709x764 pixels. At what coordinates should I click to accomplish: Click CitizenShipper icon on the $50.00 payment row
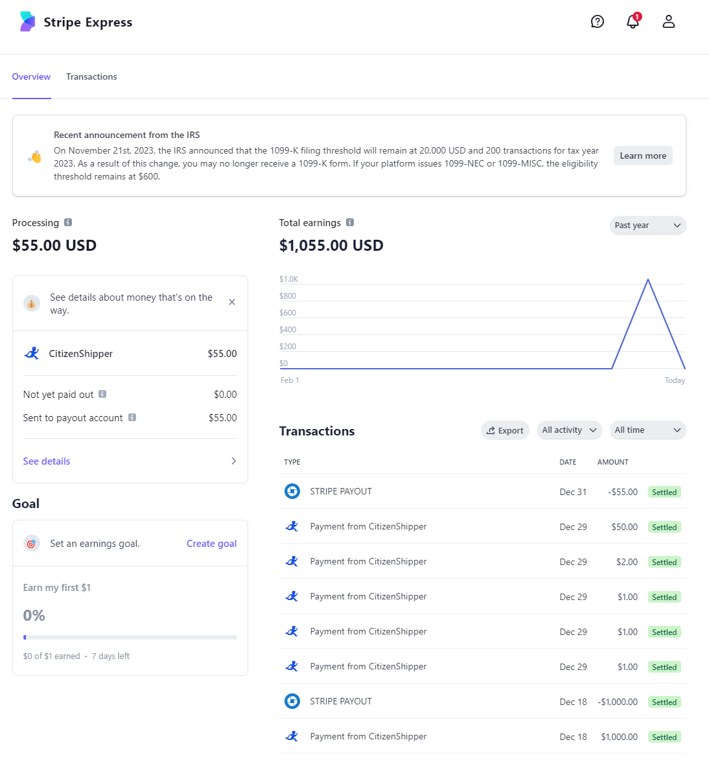pos(292,526)
